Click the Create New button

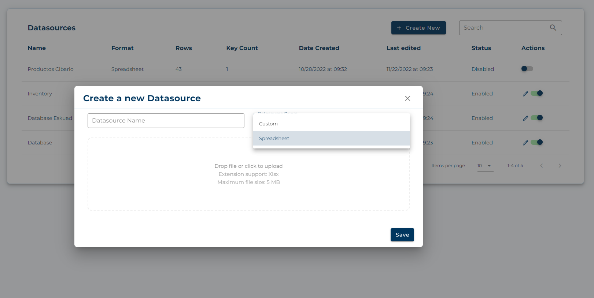[418, 28]
